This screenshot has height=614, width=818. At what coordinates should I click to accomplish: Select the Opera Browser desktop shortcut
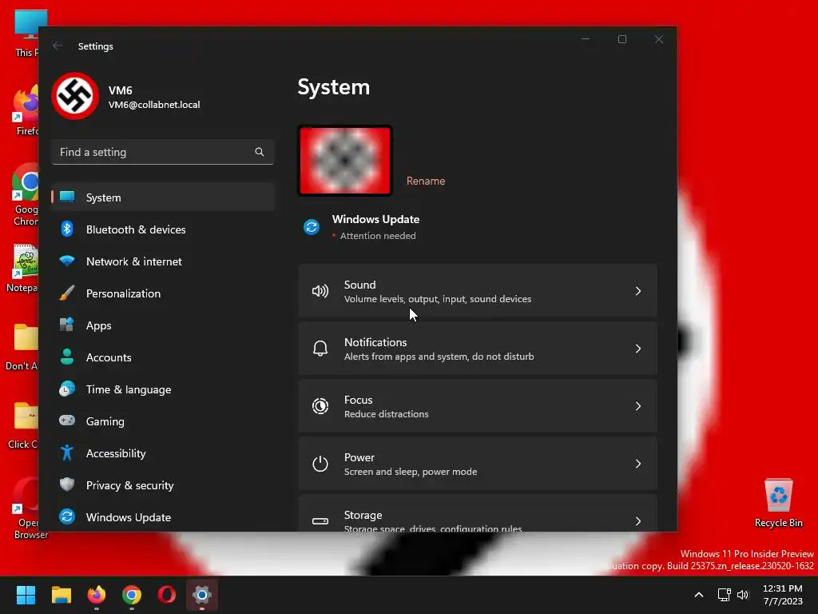(25, 508)
